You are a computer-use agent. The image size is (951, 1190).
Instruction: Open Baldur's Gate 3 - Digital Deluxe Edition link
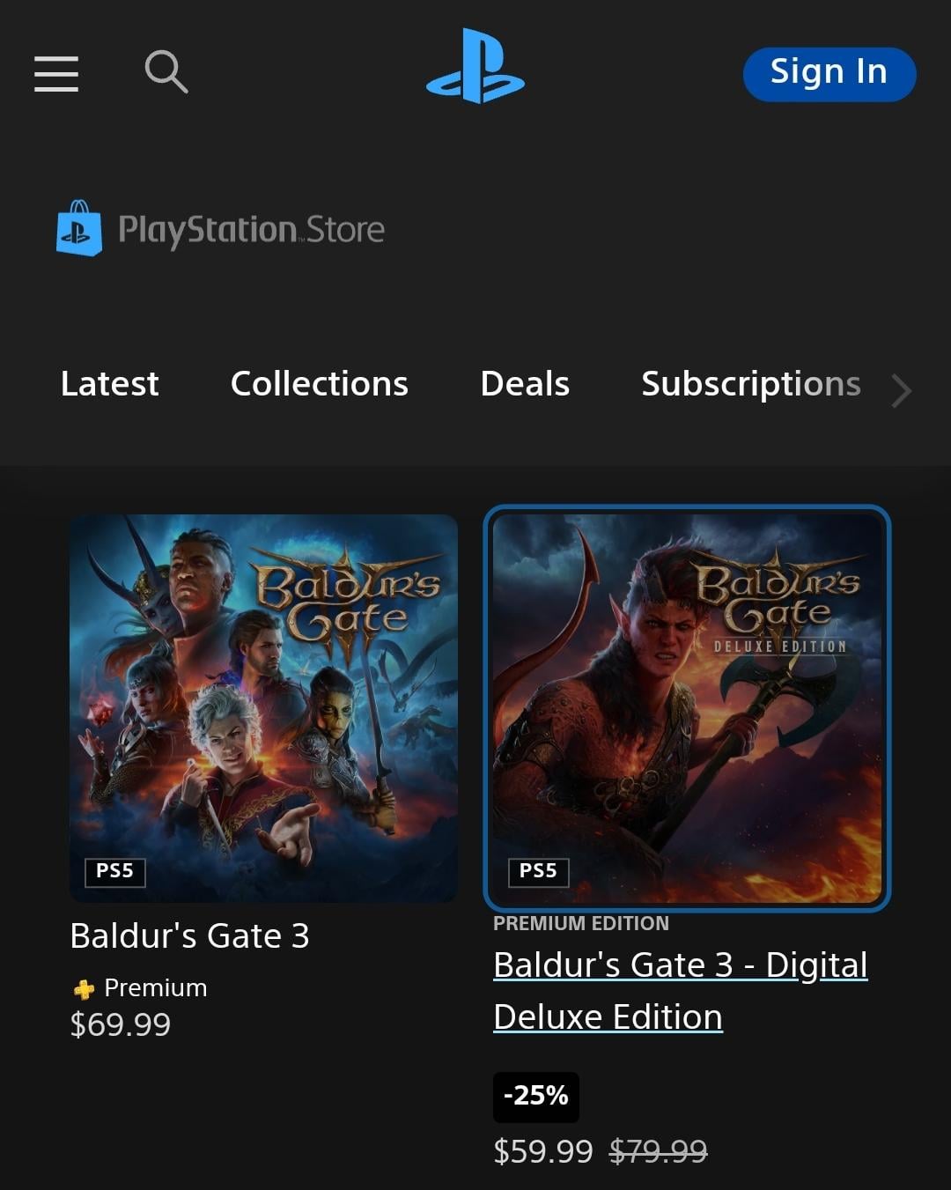(680, 991)
